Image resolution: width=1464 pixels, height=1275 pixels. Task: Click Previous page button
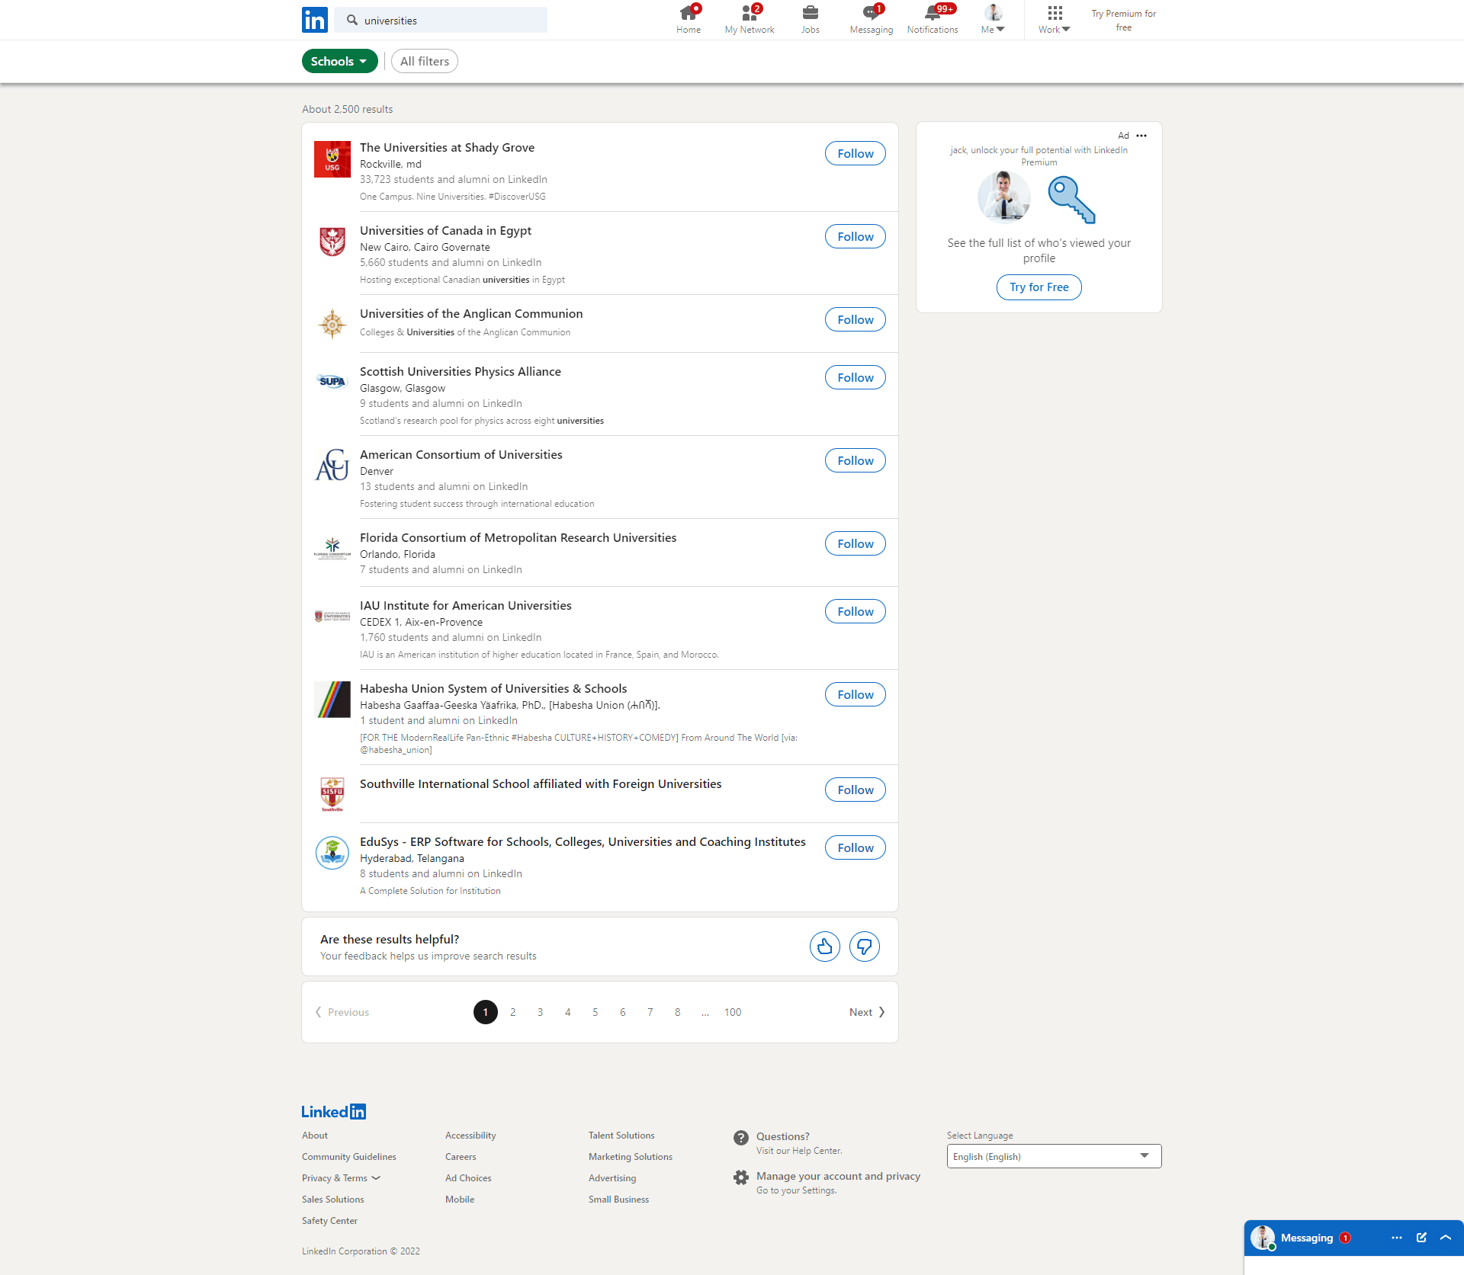342,1012
